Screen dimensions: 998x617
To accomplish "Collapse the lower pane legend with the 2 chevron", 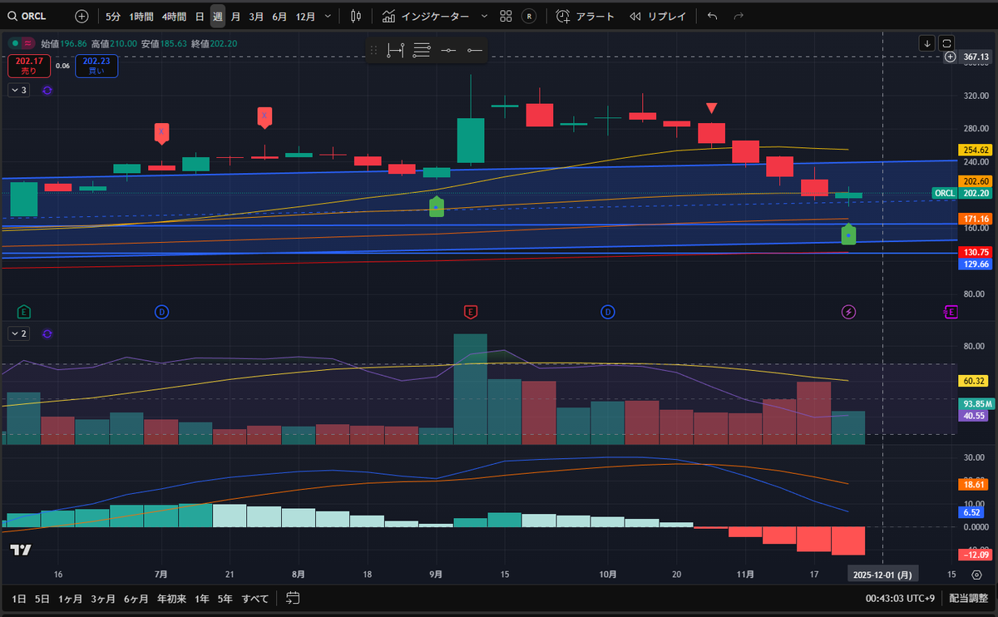I will pyautogui.click(x=17, y=333).
